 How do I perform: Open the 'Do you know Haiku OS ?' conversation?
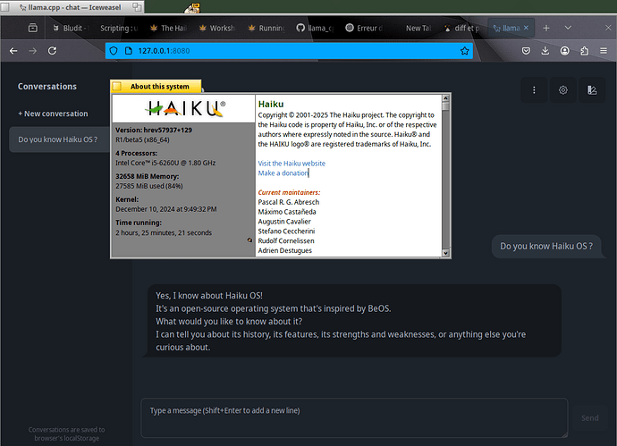coord(59,139)
